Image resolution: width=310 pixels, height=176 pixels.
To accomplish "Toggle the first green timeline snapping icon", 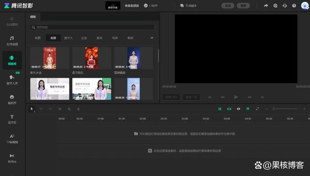I will click(x=220, y=109).
